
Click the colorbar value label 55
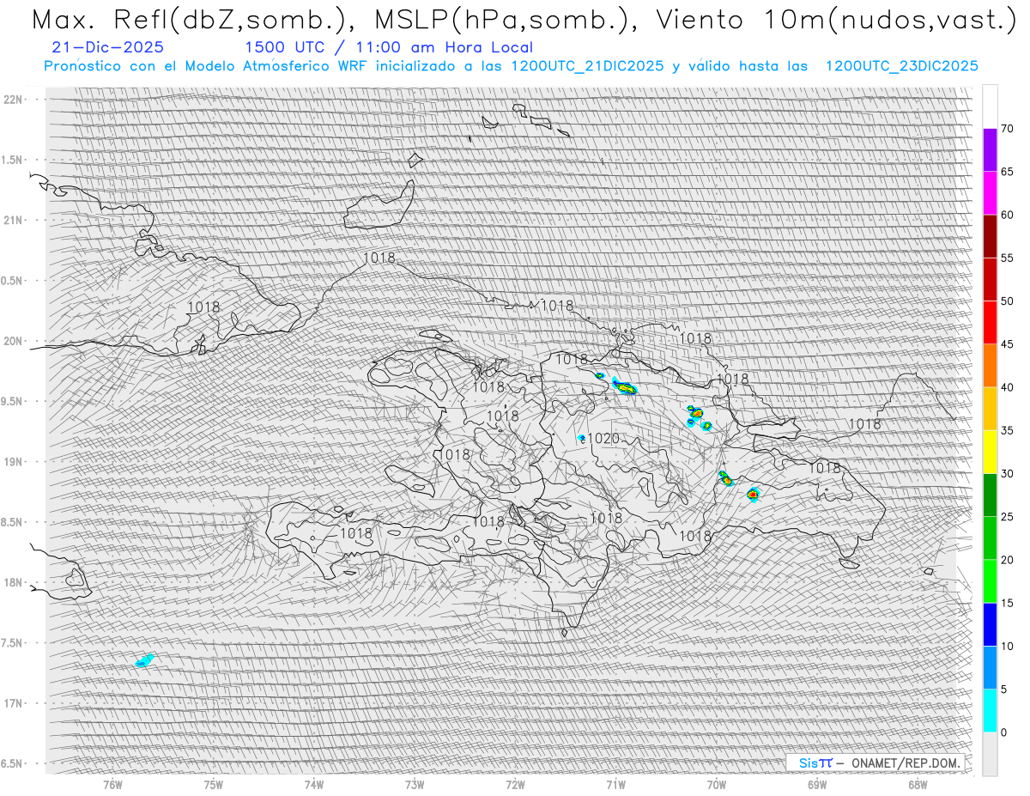(x=1007, y=258)
